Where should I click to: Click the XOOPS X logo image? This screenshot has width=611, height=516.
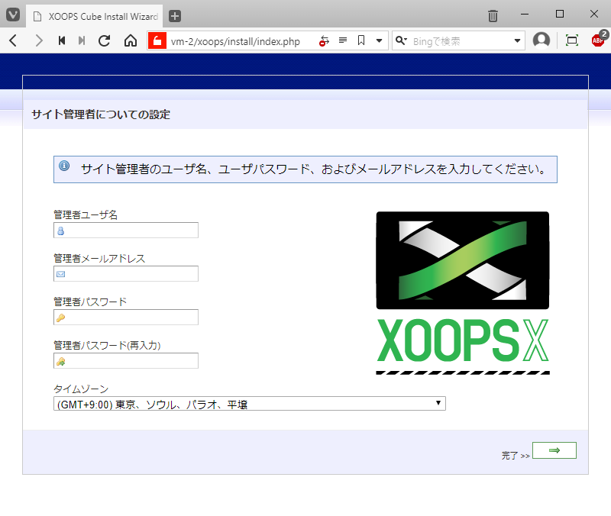pos(463,293)
